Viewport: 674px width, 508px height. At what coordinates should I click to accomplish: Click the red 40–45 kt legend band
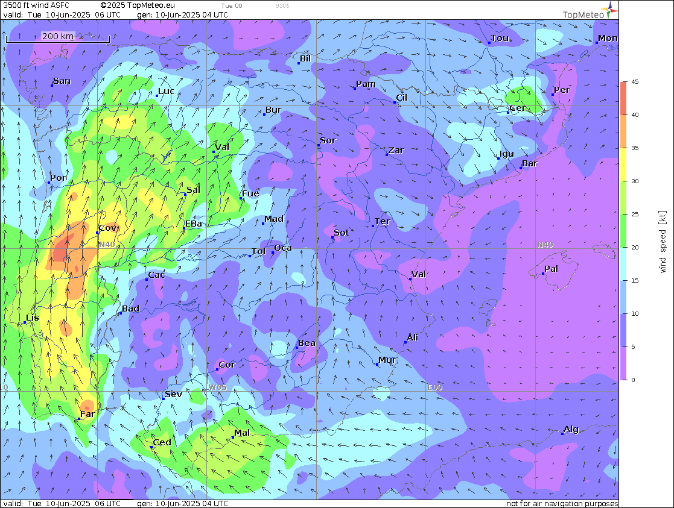click(x=623, y=98)
